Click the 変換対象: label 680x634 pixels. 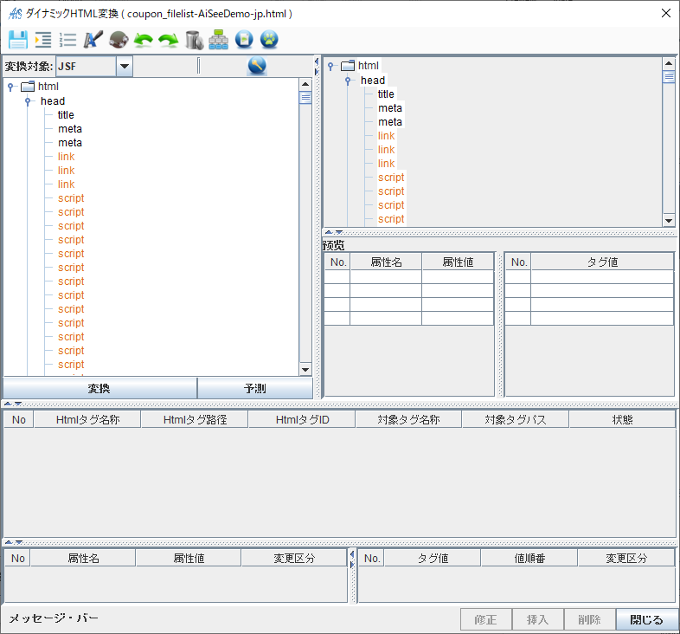point(29,67)
